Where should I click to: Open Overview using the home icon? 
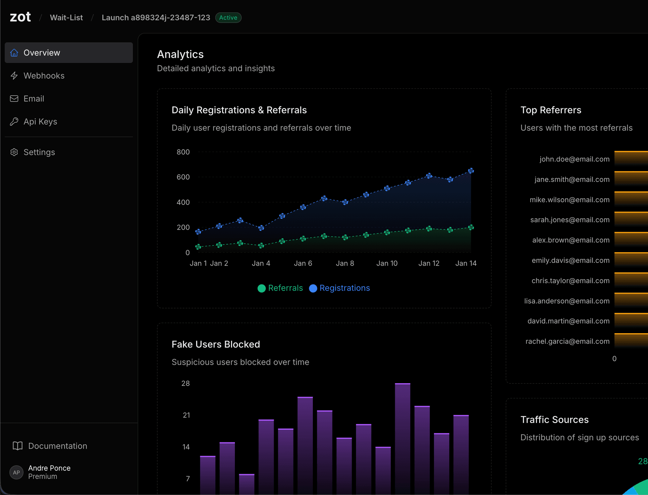(x=14, y=53)
